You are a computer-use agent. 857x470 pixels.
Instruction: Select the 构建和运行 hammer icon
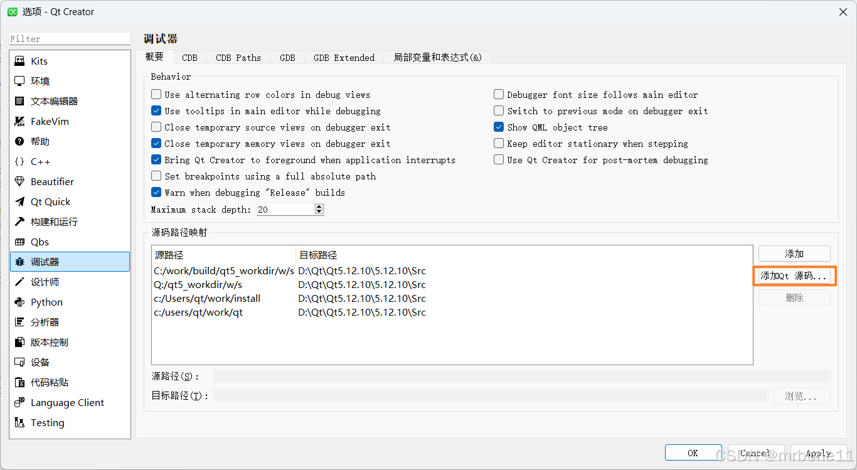tap(19, 222)
